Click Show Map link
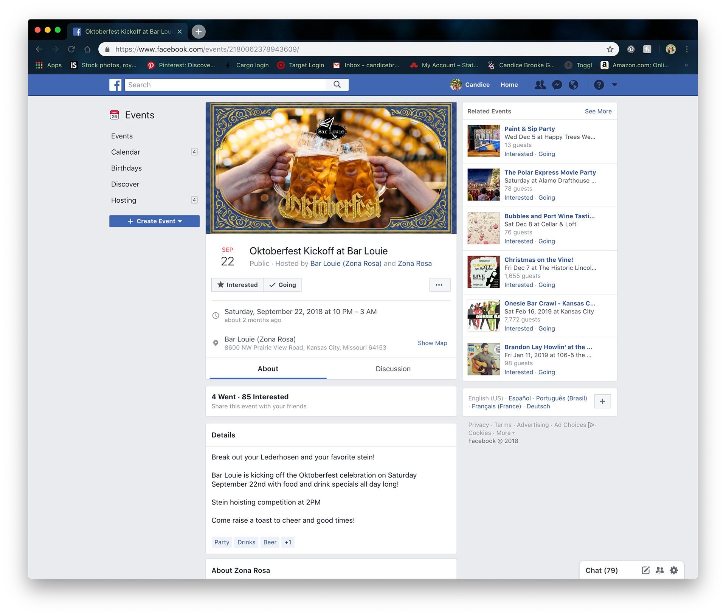This screenshot has width=726, height=616. pyautogui.click(x=432, y=343)
